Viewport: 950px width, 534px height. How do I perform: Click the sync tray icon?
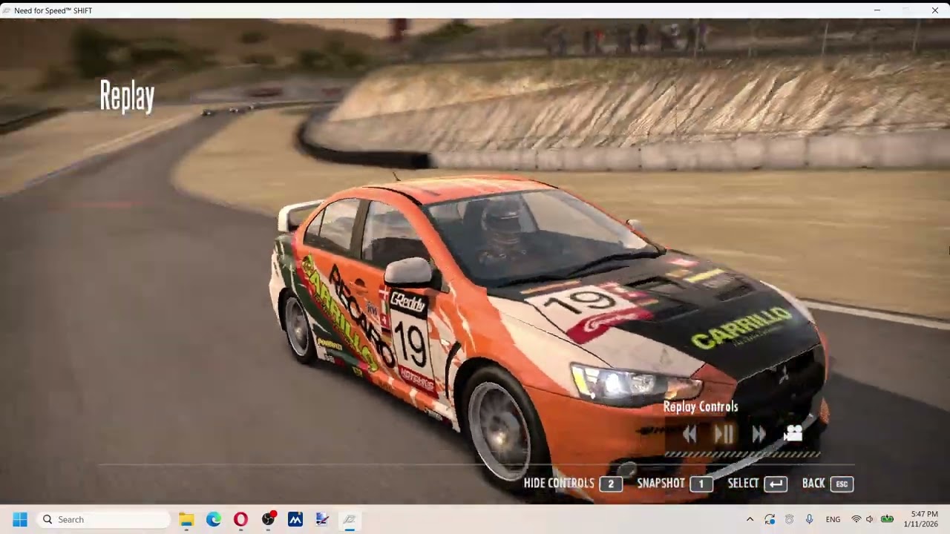770,519
